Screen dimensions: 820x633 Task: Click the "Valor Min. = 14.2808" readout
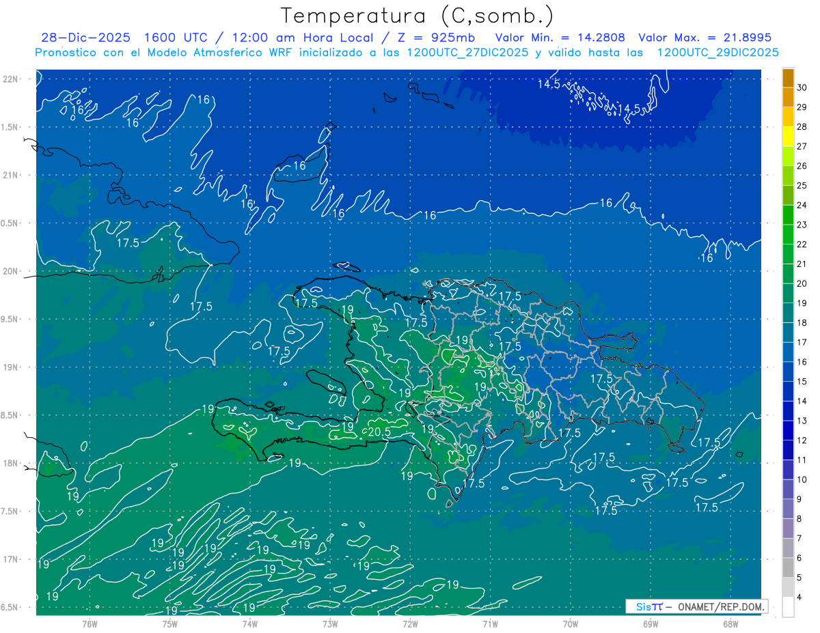[560, 38]
